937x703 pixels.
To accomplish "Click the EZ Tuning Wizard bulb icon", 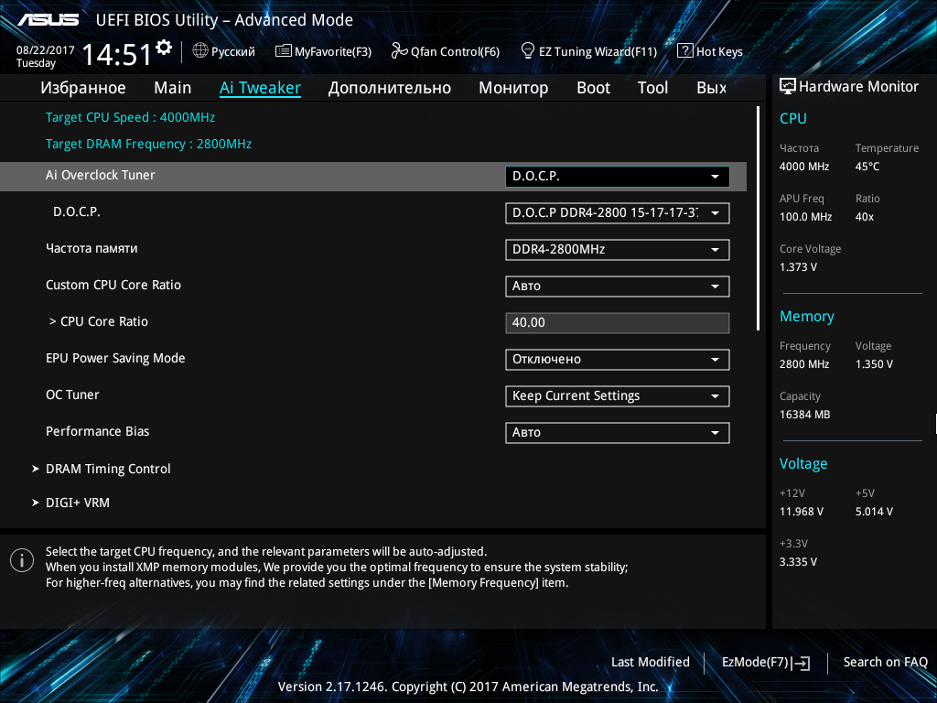I will point(528,51).
